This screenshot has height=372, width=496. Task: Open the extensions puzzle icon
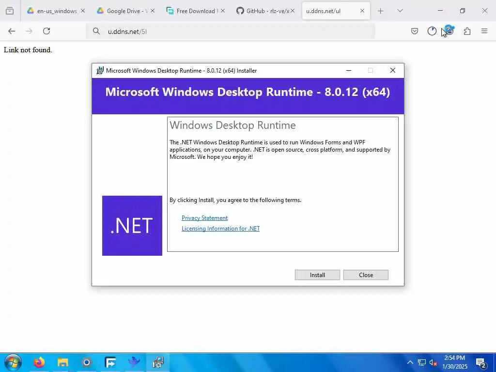pyautogui.click(x=467, y=31)
